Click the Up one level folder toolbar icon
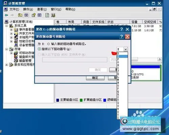 (20, 15)
